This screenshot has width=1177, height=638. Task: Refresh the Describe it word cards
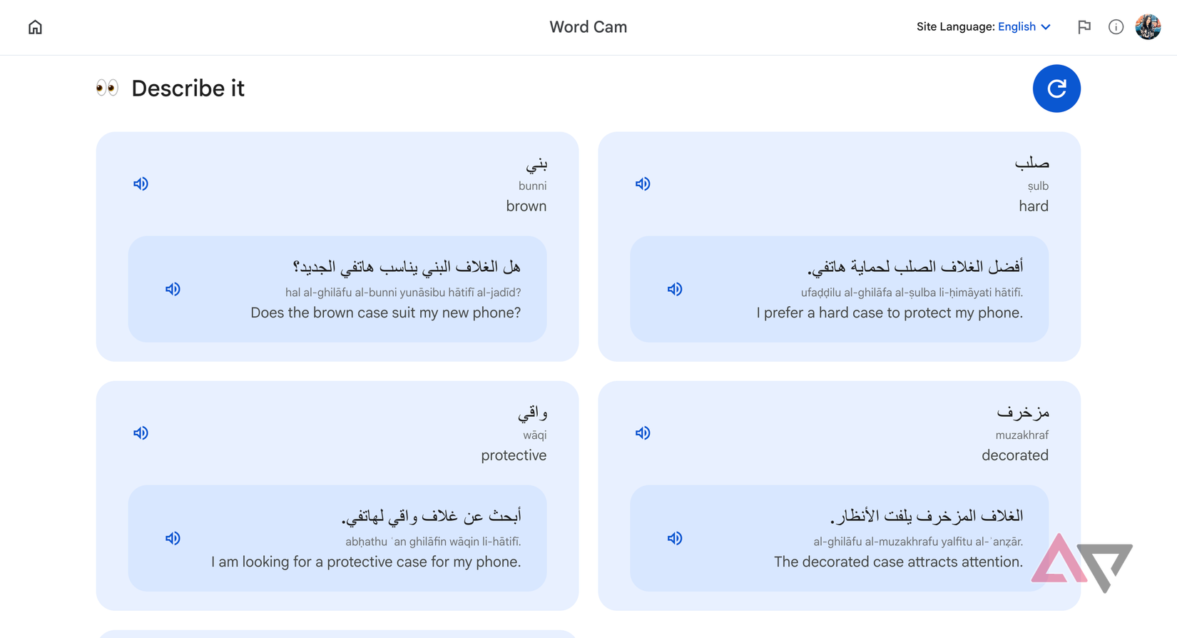point(1056,88)
